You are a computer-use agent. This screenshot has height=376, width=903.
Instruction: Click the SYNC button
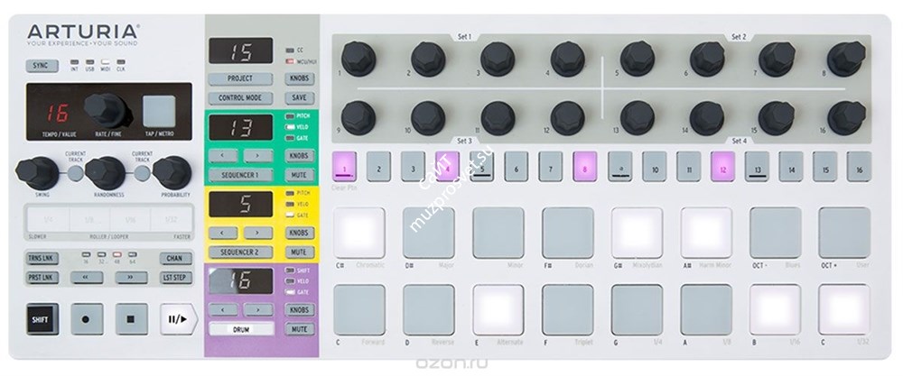pyautogui.click(x=42, y=66)
